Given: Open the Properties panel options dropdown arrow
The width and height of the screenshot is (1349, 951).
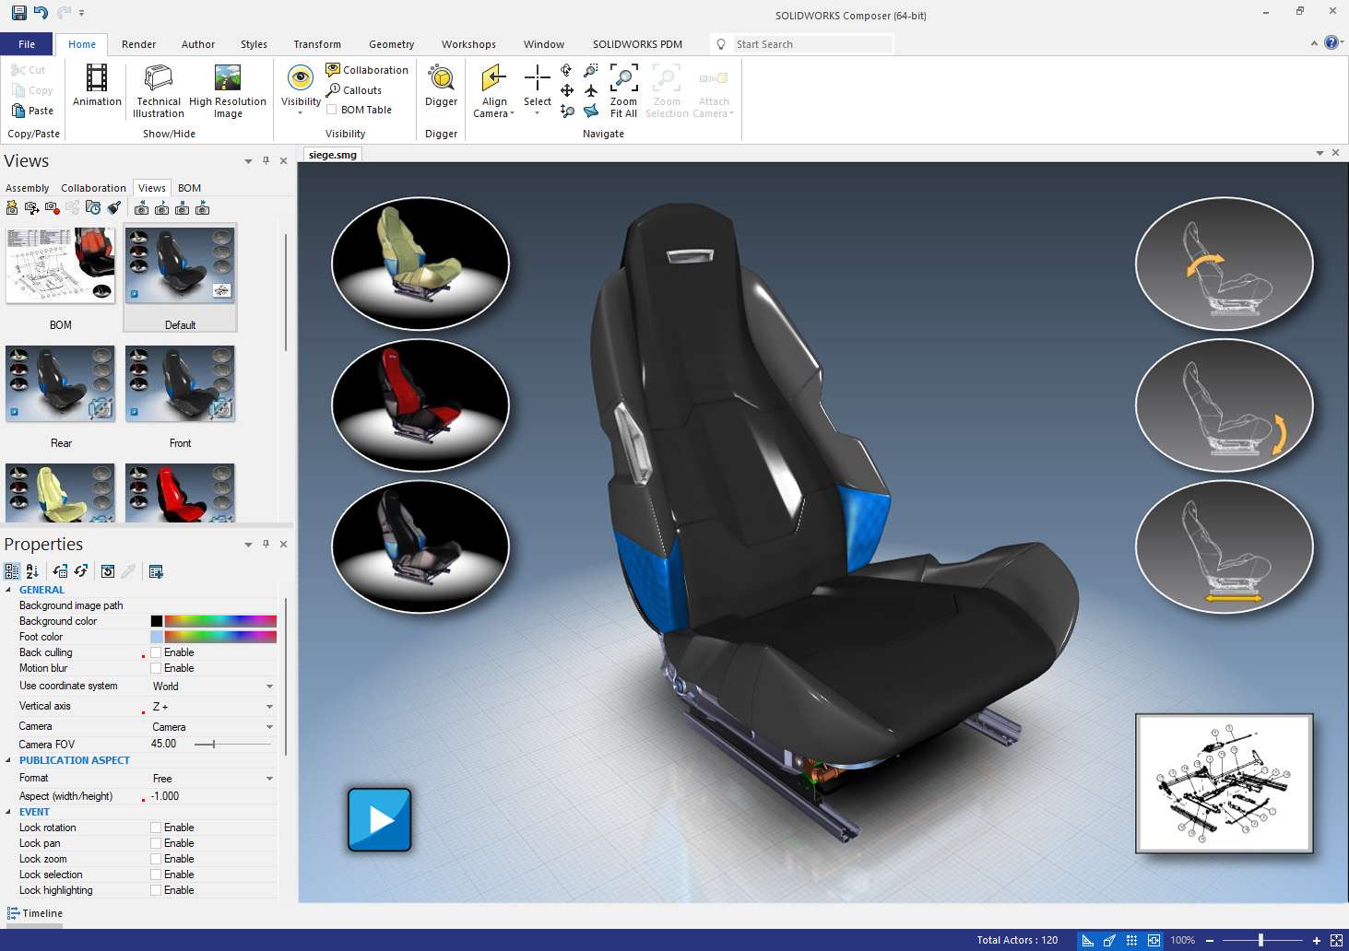Looking at the screenshot, I should (248, 545).
